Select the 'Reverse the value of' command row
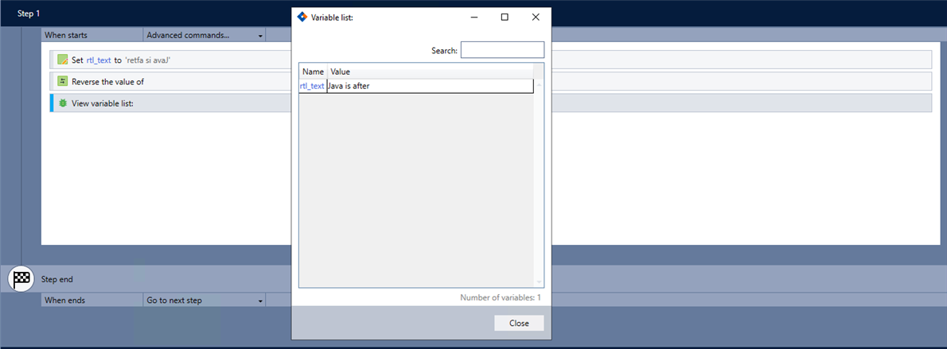This screenshot has height=349, width=947. [490, 82]
